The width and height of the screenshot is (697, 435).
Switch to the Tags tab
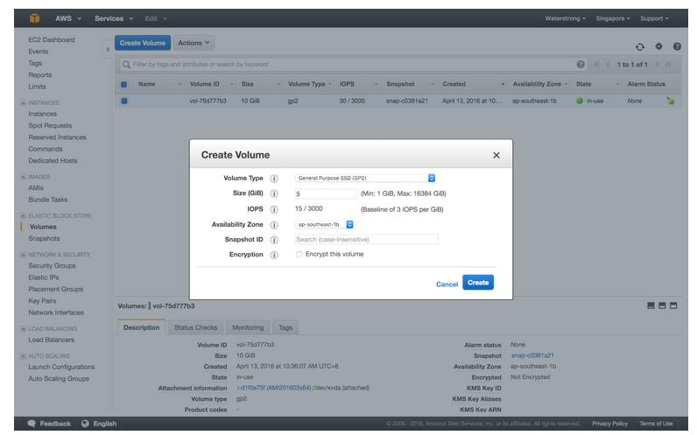285,327
